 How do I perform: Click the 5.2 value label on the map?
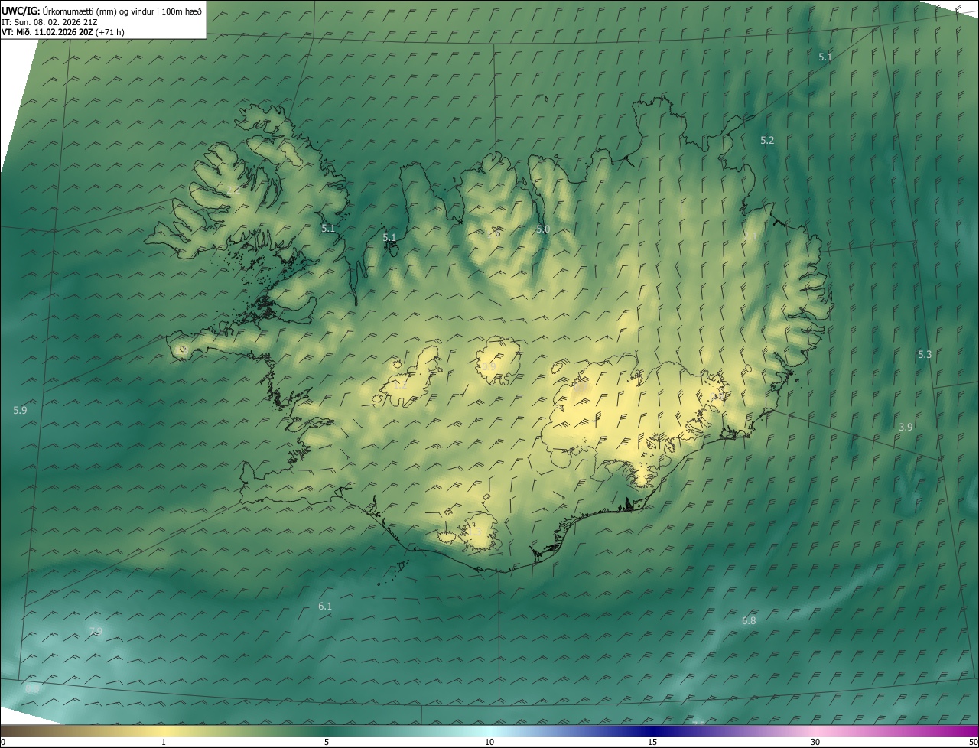tap(767, 140)
